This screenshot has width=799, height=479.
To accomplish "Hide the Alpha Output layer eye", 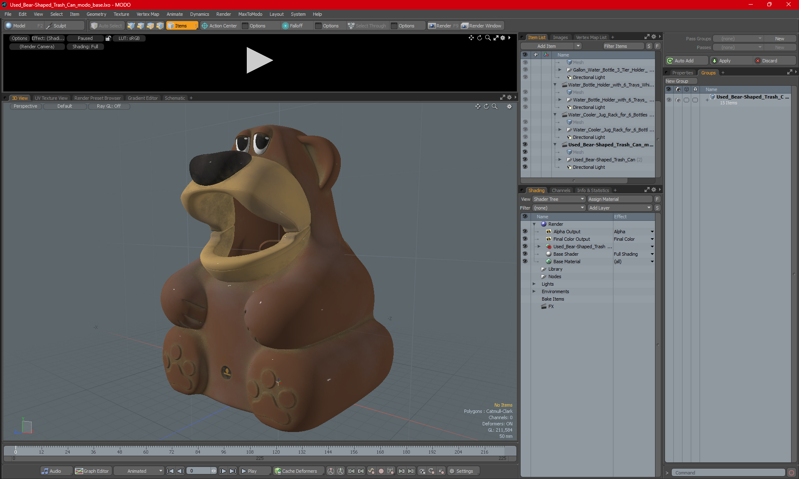I will [525, 232].
